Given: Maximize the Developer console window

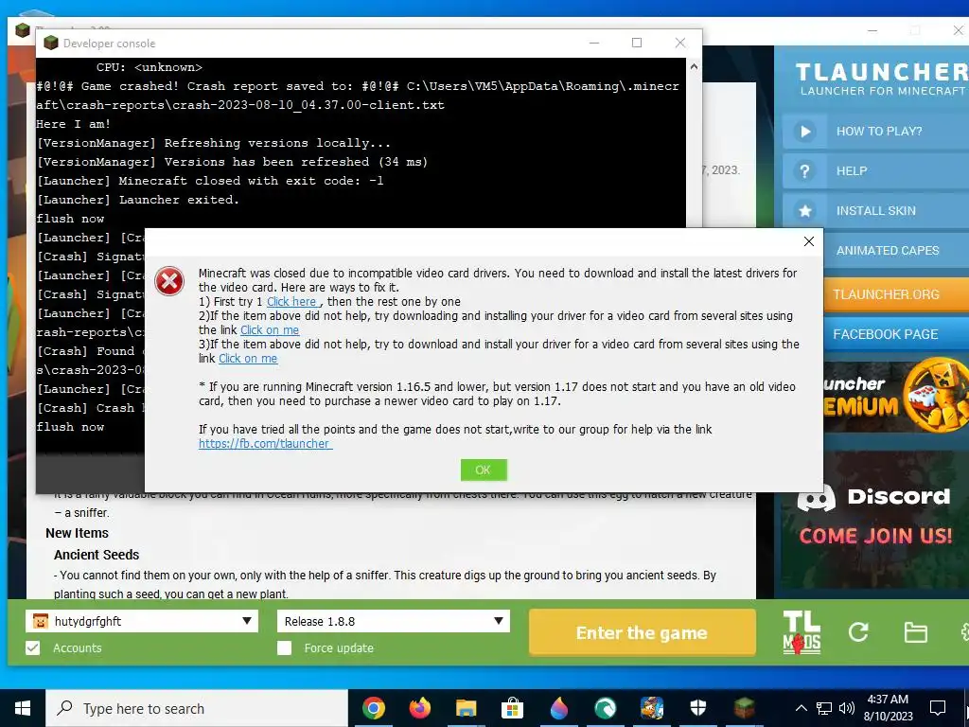Looking at the screenshot, I should [x=637, y=43].
